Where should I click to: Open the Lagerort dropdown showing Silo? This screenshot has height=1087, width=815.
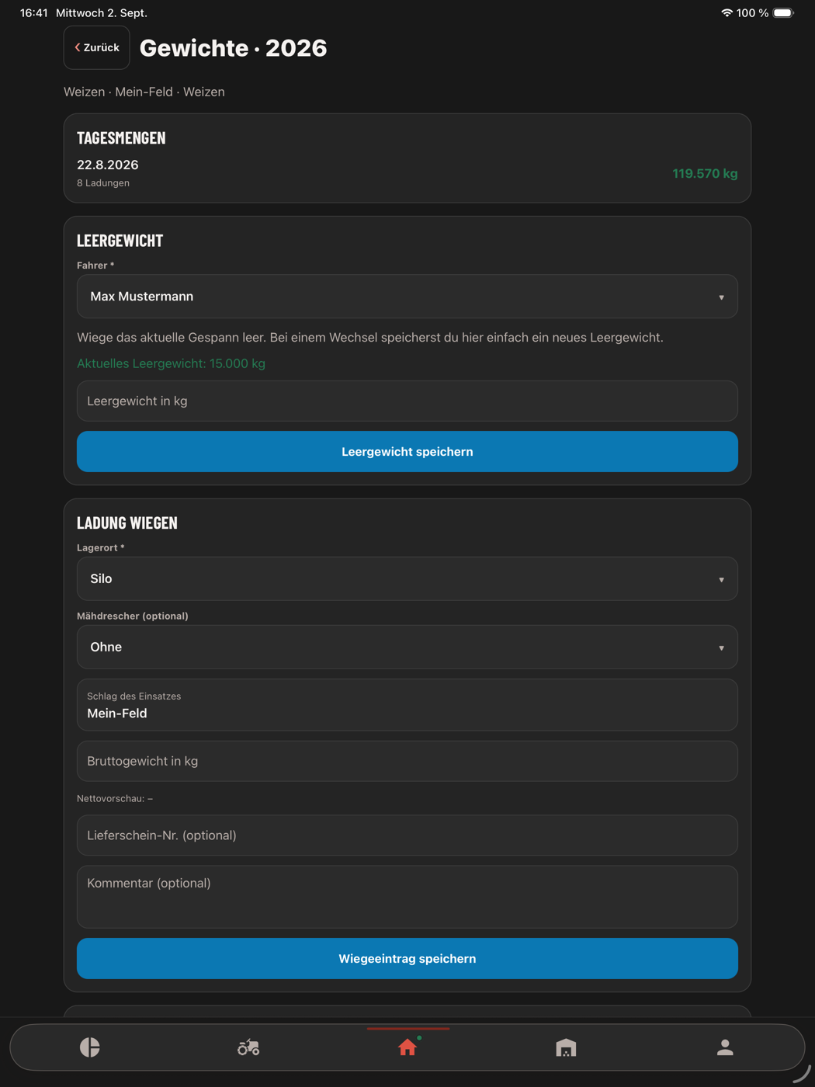(407, 578)
